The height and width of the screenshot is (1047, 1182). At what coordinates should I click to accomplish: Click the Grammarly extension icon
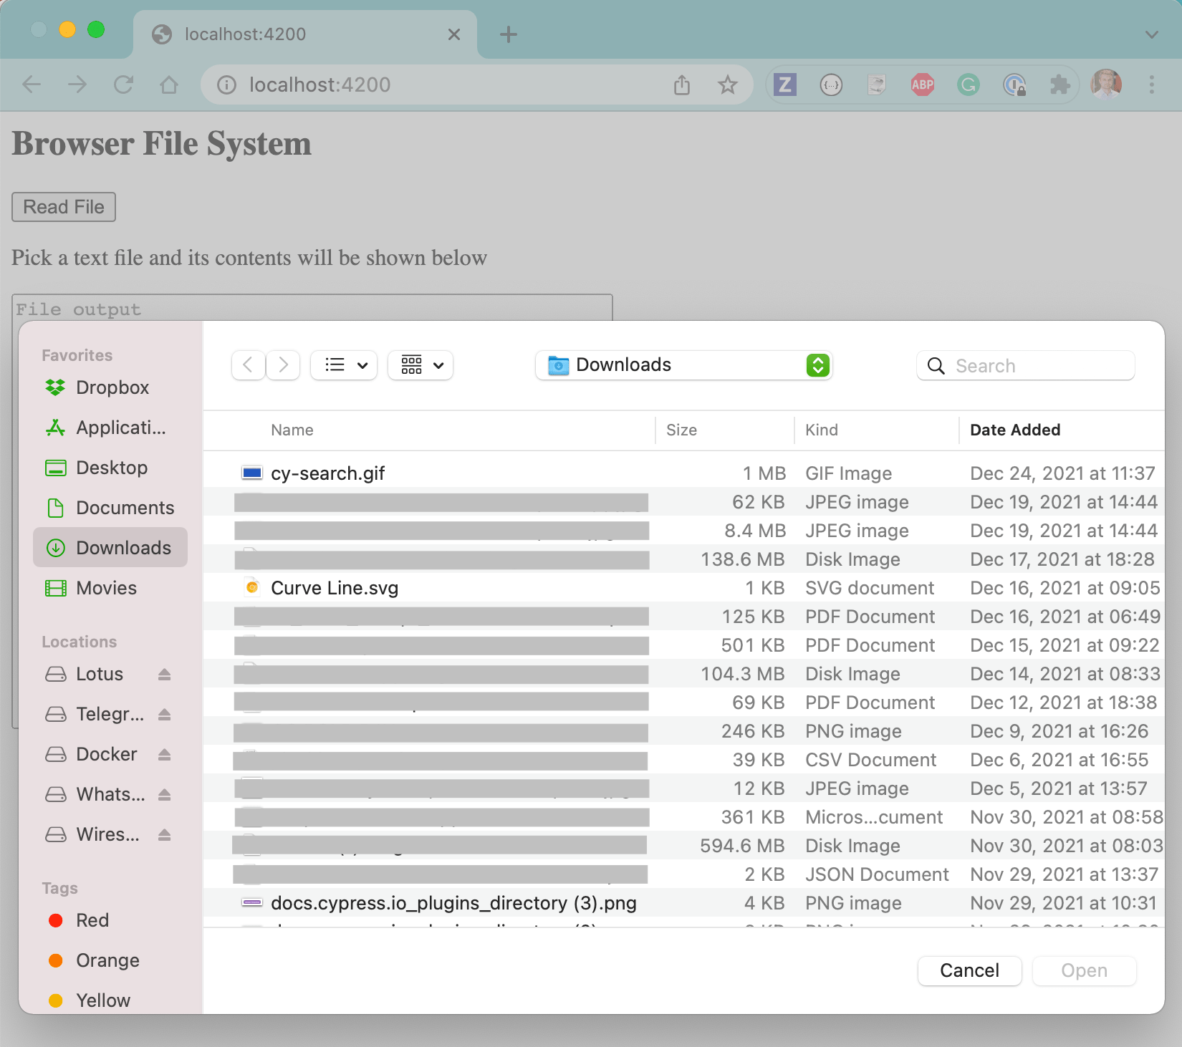968,85
